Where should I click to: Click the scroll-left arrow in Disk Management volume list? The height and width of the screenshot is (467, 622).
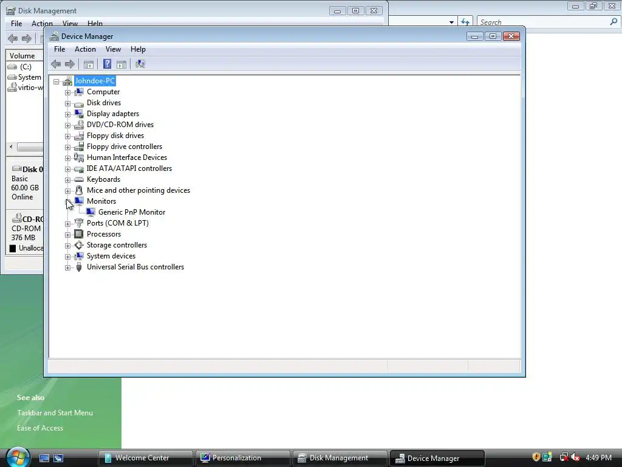11,147
